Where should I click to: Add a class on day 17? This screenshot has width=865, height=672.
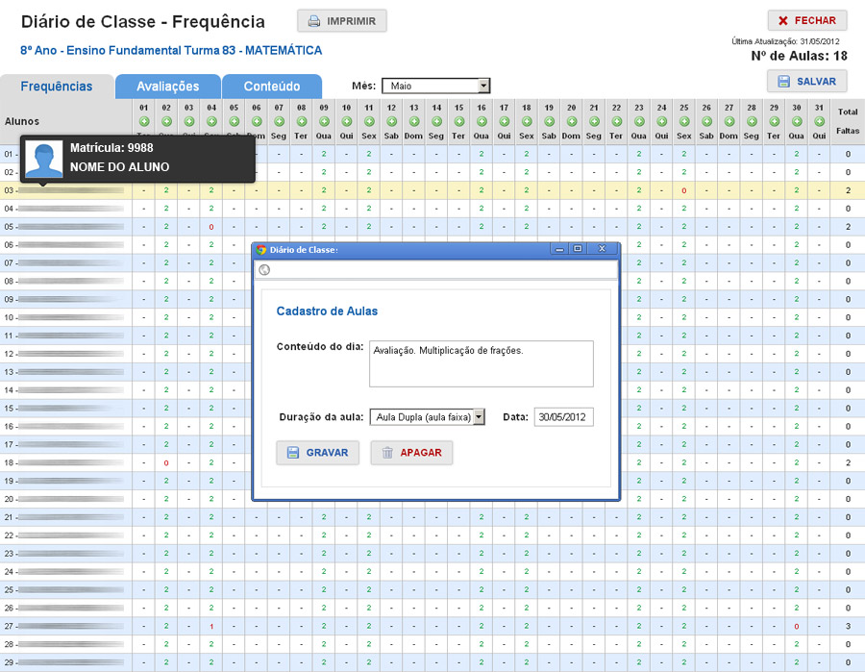[x=505, y=121]
